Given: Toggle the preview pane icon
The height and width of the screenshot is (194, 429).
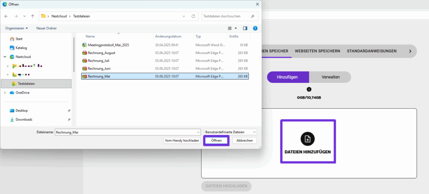Looking at the screenshot, I should [245, 28].
